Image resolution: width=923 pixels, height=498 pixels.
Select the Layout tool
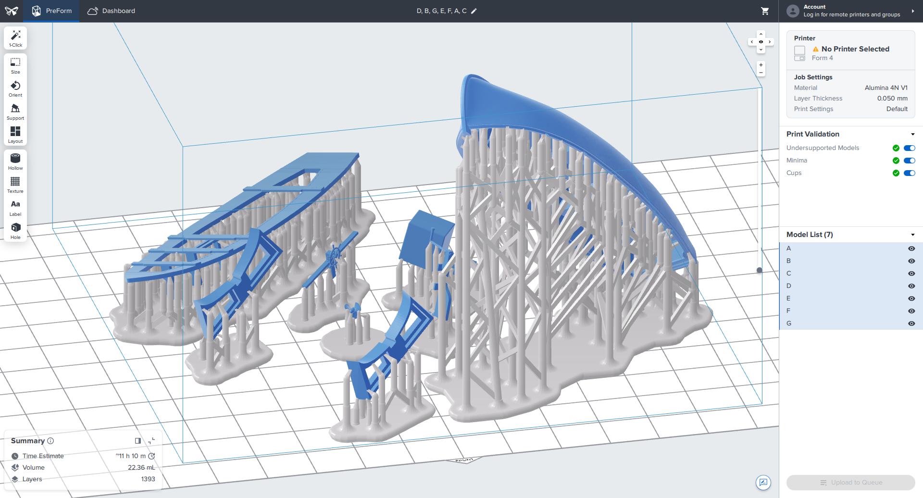click(x=15, y=135)
